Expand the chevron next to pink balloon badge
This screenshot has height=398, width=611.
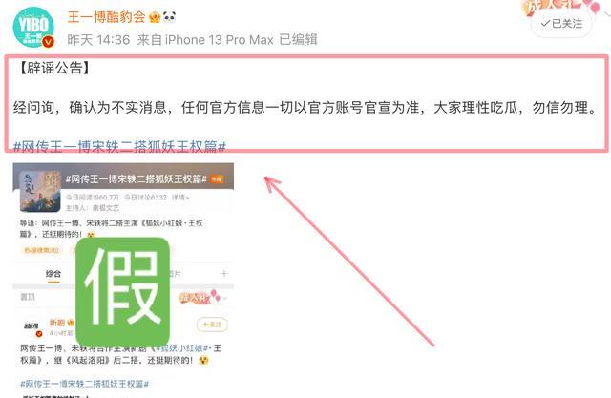coord(225,299)
